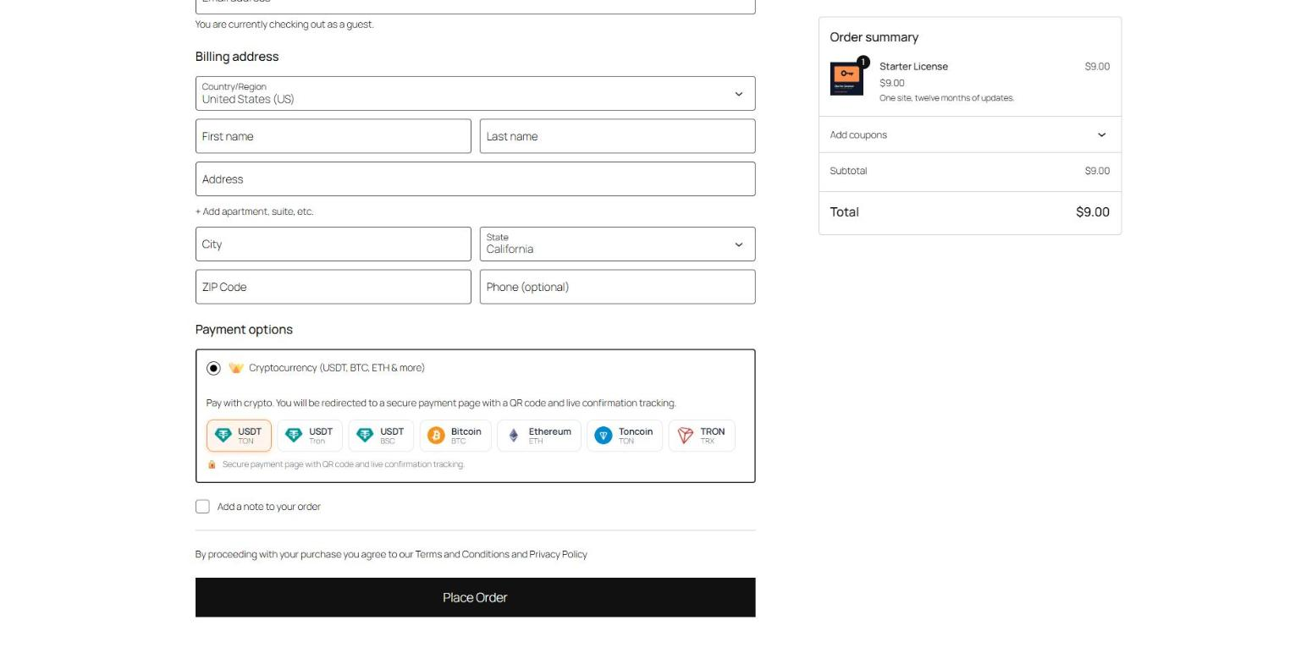Enable Add a note to your order
Viewport: 1312px width, 653px height.
[202, 507]
